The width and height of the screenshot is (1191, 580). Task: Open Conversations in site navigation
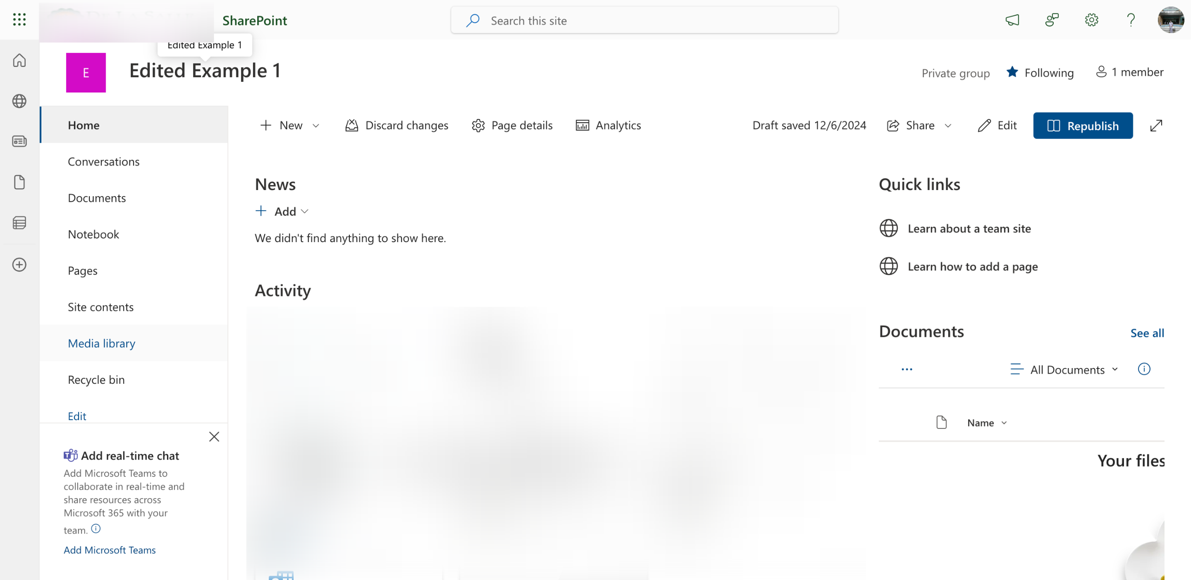134,161
